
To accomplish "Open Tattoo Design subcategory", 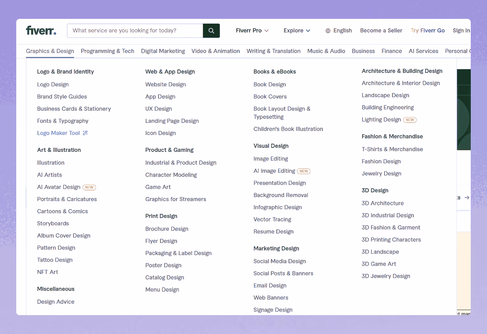I will [55, 260].
